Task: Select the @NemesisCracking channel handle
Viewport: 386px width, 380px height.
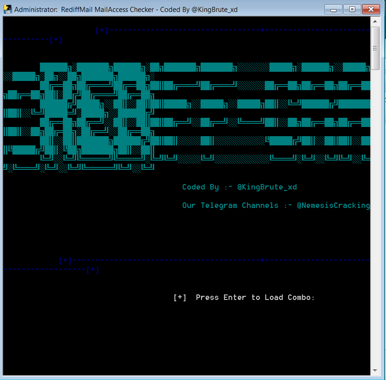Action: click(333, 206)
